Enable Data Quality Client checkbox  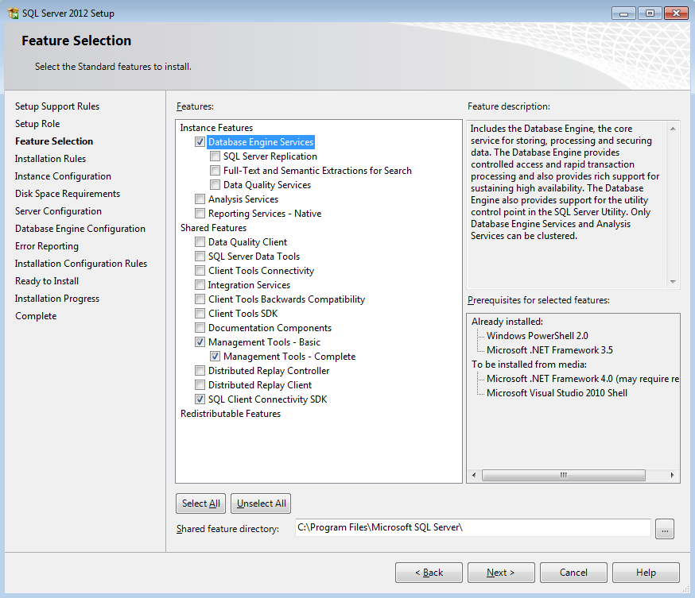coord(200,242)
